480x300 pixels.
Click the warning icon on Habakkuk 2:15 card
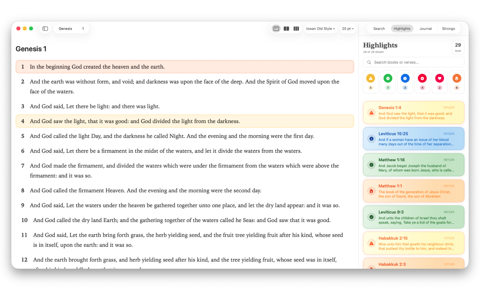[x=372, y=243]
